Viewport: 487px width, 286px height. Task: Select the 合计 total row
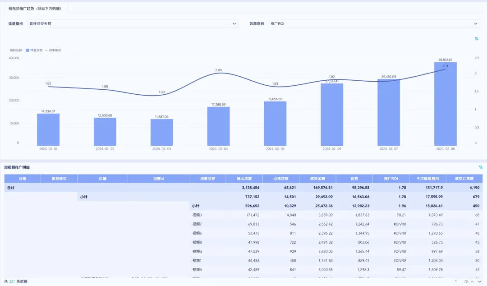click(10, 187)
